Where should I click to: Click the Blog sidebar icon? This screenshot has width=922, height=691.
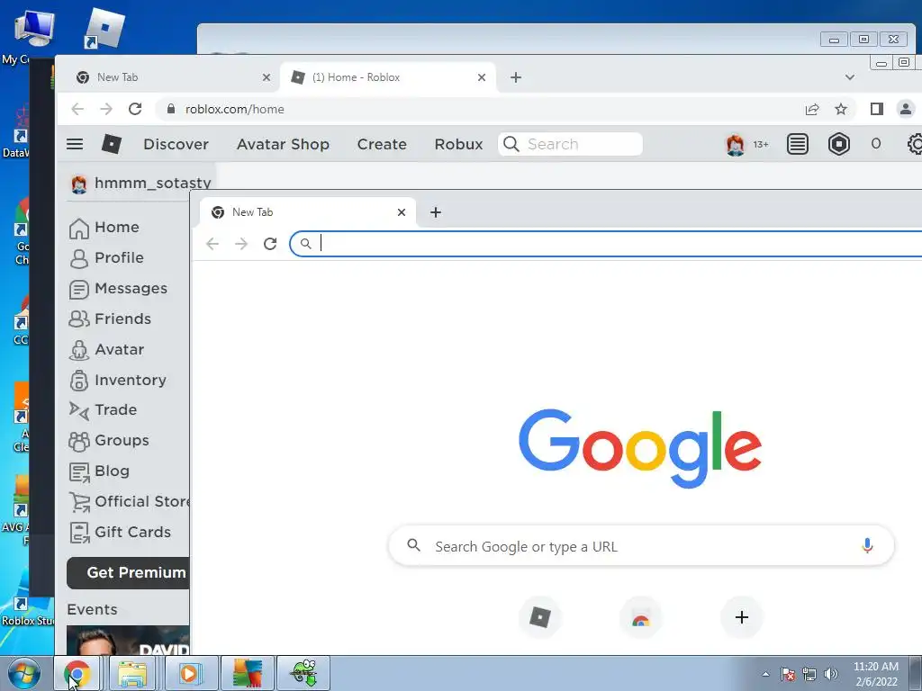pos(79,471)
